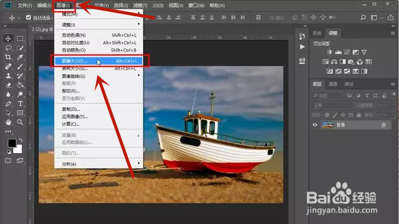Screen dimensions: 399x224
Task: Toggle the pixel layer filter
Action: 349,95
